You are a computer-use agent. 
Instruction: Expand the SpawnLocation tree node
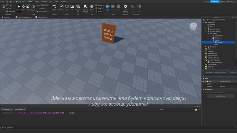point(206,29)
